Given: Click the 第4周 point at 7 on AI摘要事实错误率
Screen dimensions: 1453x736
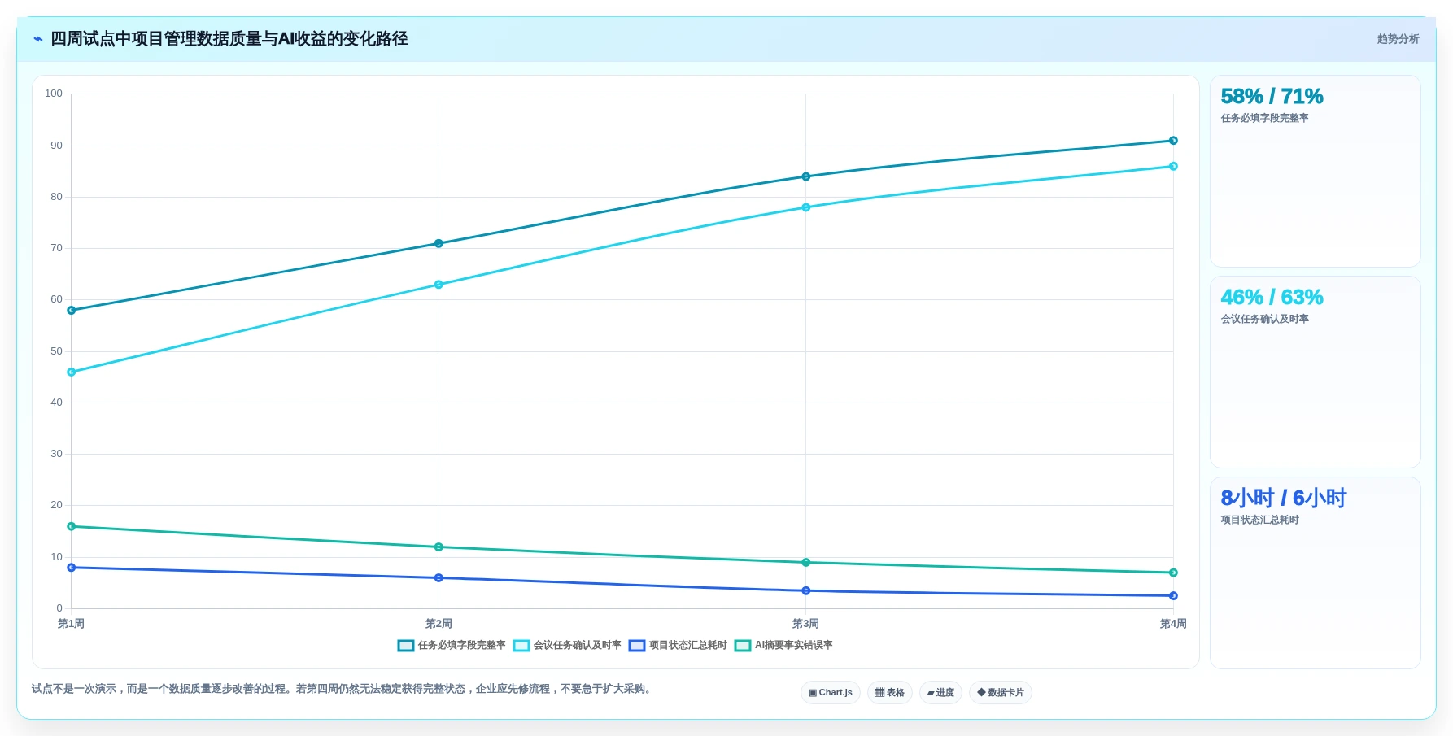Looking at the screenshot, I should 1173,573.
